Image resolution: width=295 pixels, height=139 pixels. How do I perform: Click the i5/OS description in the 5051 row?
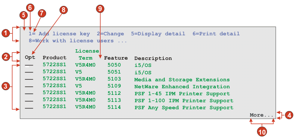pyautogui.click(x=143, y=72)
